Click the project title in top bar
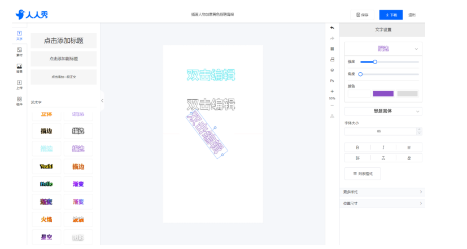 click(212, 14)
